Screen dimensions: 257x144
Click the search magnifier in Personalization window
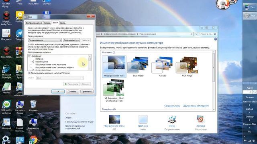pos(215,34)
